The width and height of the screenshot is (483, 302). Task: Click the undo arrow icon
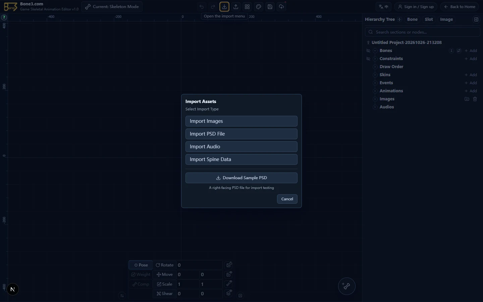(x=202, y=7)
